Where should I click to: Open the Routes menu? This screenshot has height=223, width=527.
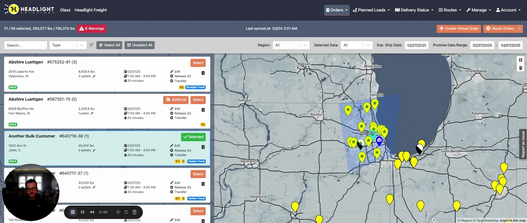(x=450, y=10)
